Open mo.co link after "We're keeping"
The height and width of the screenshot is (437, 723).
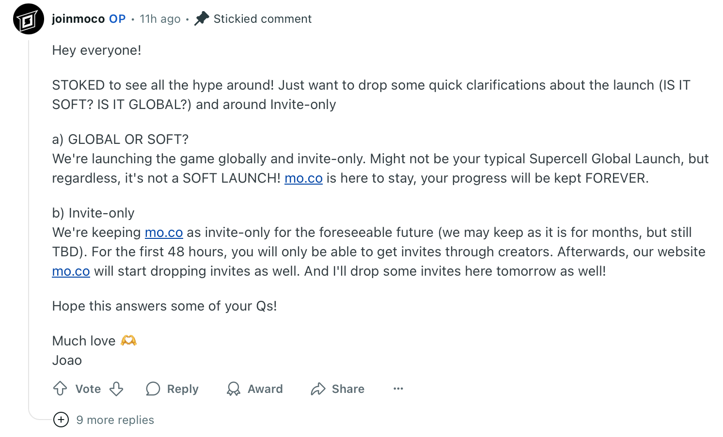164,233
